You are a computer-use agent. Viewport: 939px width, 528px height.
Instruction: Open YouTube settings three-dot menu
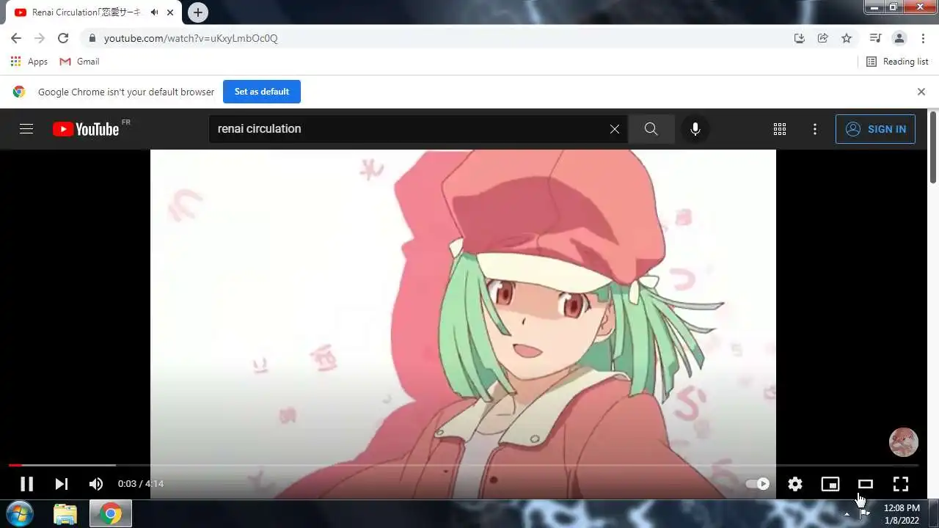[815, 129]
